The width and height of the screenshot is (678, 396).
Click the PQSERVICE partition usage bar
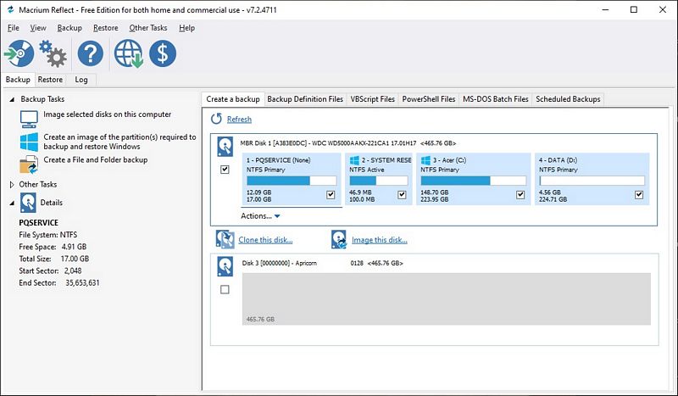(292, 181)
